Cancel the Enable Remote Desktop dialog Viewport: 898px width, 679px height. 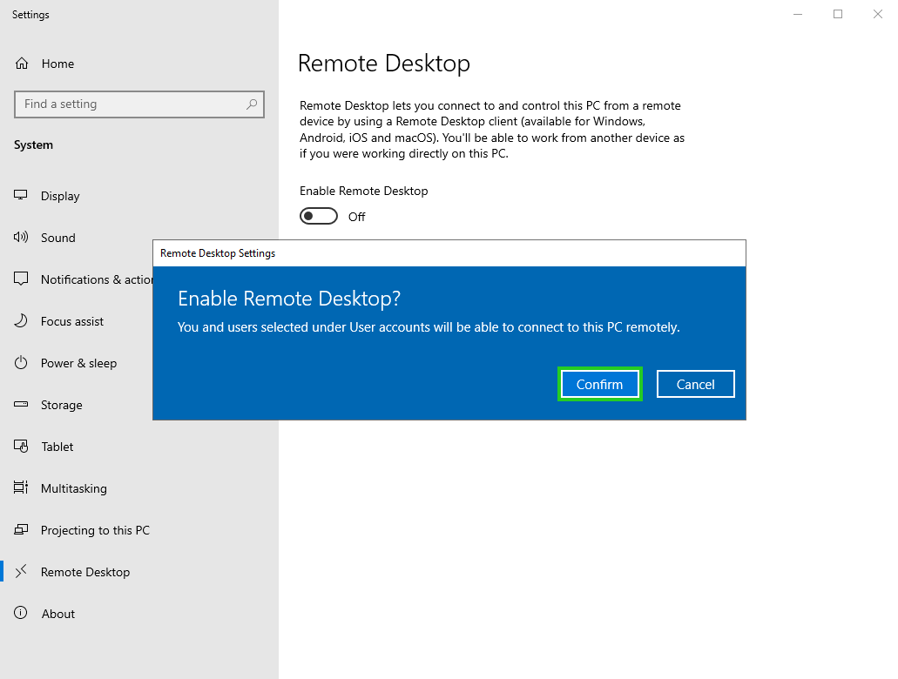695,384
